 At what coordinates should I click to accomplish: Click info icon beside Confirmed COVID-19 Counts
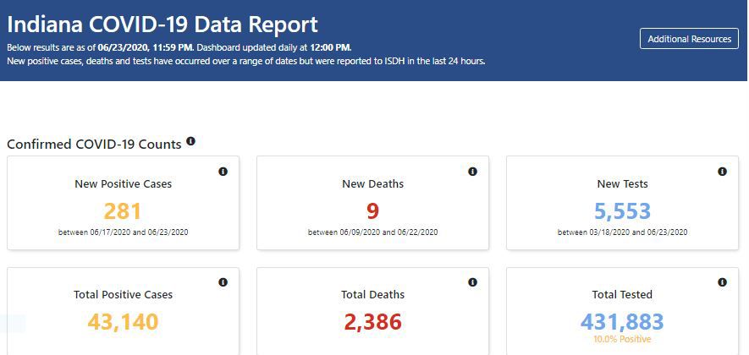190,141
